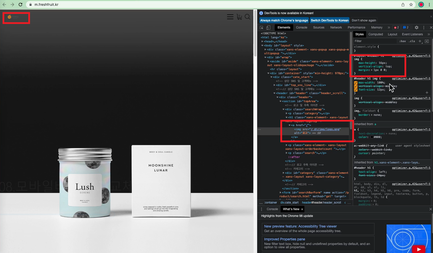This screenshot has width=433, height=253.
Task: Go forward in Chrome history
Action: point(12,5)
